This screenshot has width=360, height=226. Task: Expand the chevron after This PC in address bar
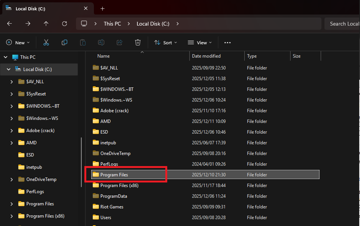pyautogui.click(x=129, y=24)
